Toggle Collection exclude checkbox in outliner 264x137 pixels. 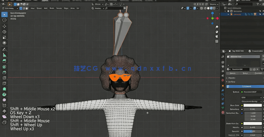click(228, 11)
